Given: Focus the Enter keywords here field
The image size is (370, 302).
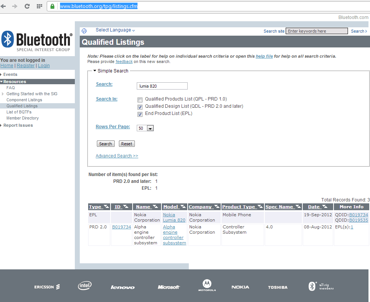Looking at the screenshot, I should click(x=317, y=31).
